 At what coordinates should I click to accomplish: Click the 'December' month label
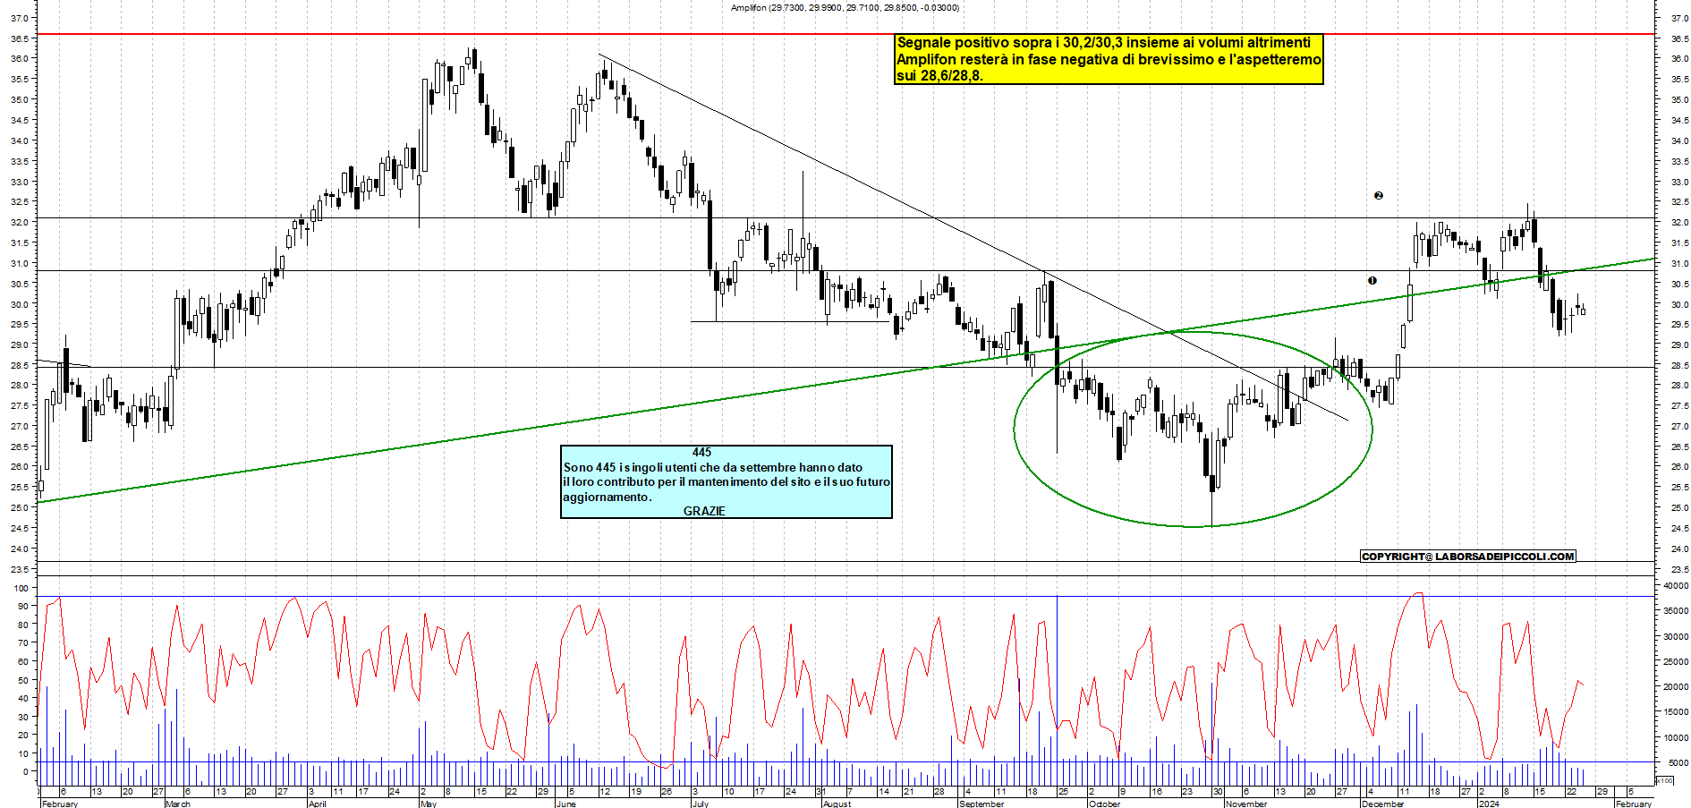(x=1382, y=804)
